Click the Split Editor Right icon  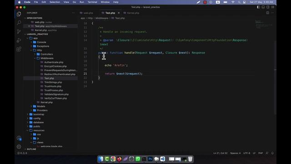268,13
